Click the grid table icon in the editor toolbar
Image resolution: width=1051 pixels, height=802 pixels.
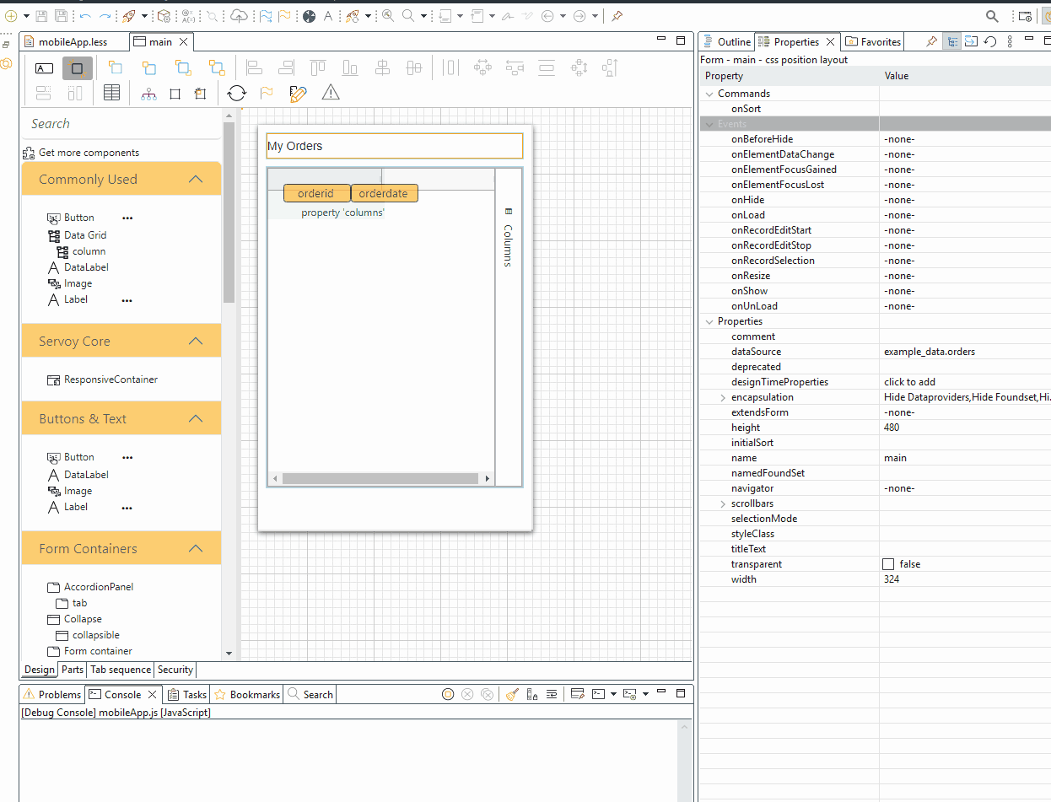point(111,93)
